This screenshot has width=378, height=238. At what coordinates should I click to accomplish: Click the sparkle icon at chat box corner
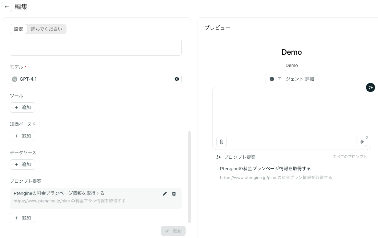(371, 87)
